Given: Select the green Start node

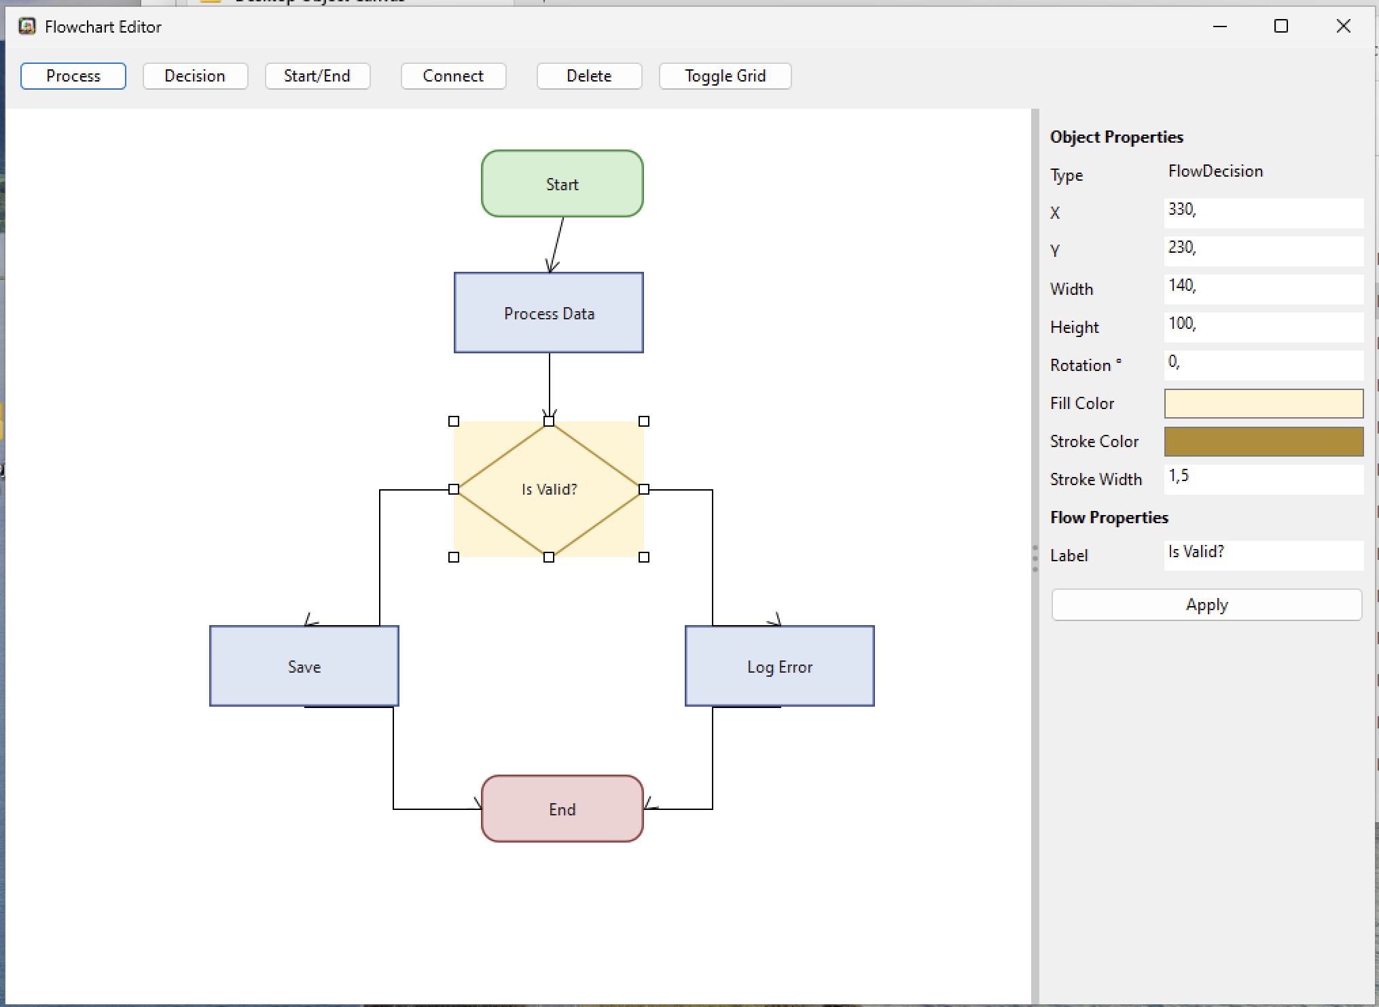Looking at the screenshot, I should click(562, 184).
